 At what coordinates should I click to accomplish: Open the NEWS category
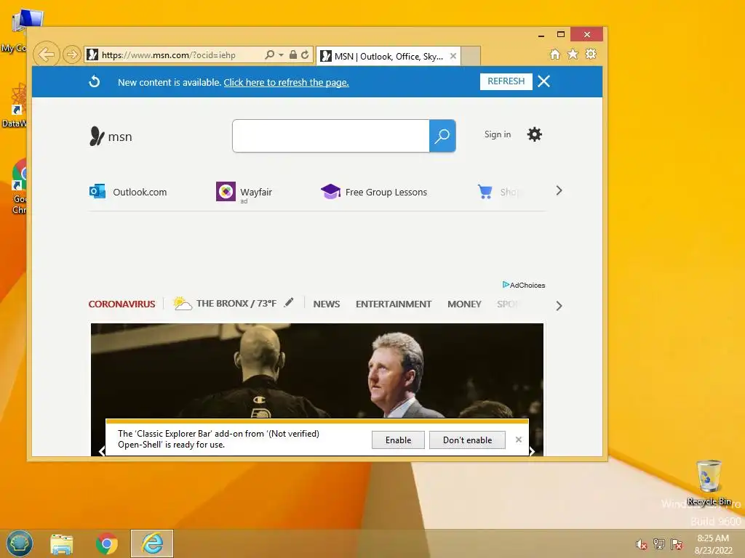coord(327,304)
